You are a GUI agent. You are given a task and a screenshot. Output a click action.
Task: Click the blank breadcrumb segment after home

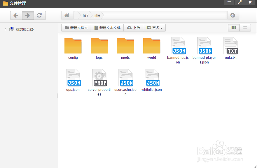[x=77, y=15]
